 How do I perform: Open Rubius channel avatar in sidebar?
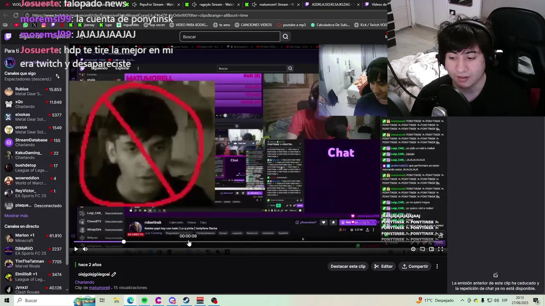[9, 91]
